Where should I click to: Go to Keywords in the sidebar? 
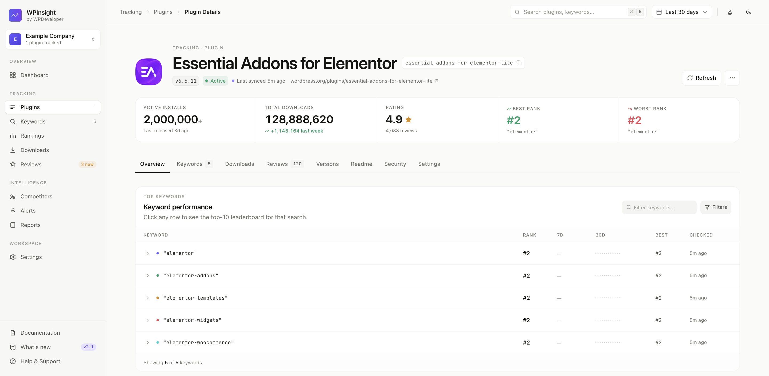tap(53, 121)
